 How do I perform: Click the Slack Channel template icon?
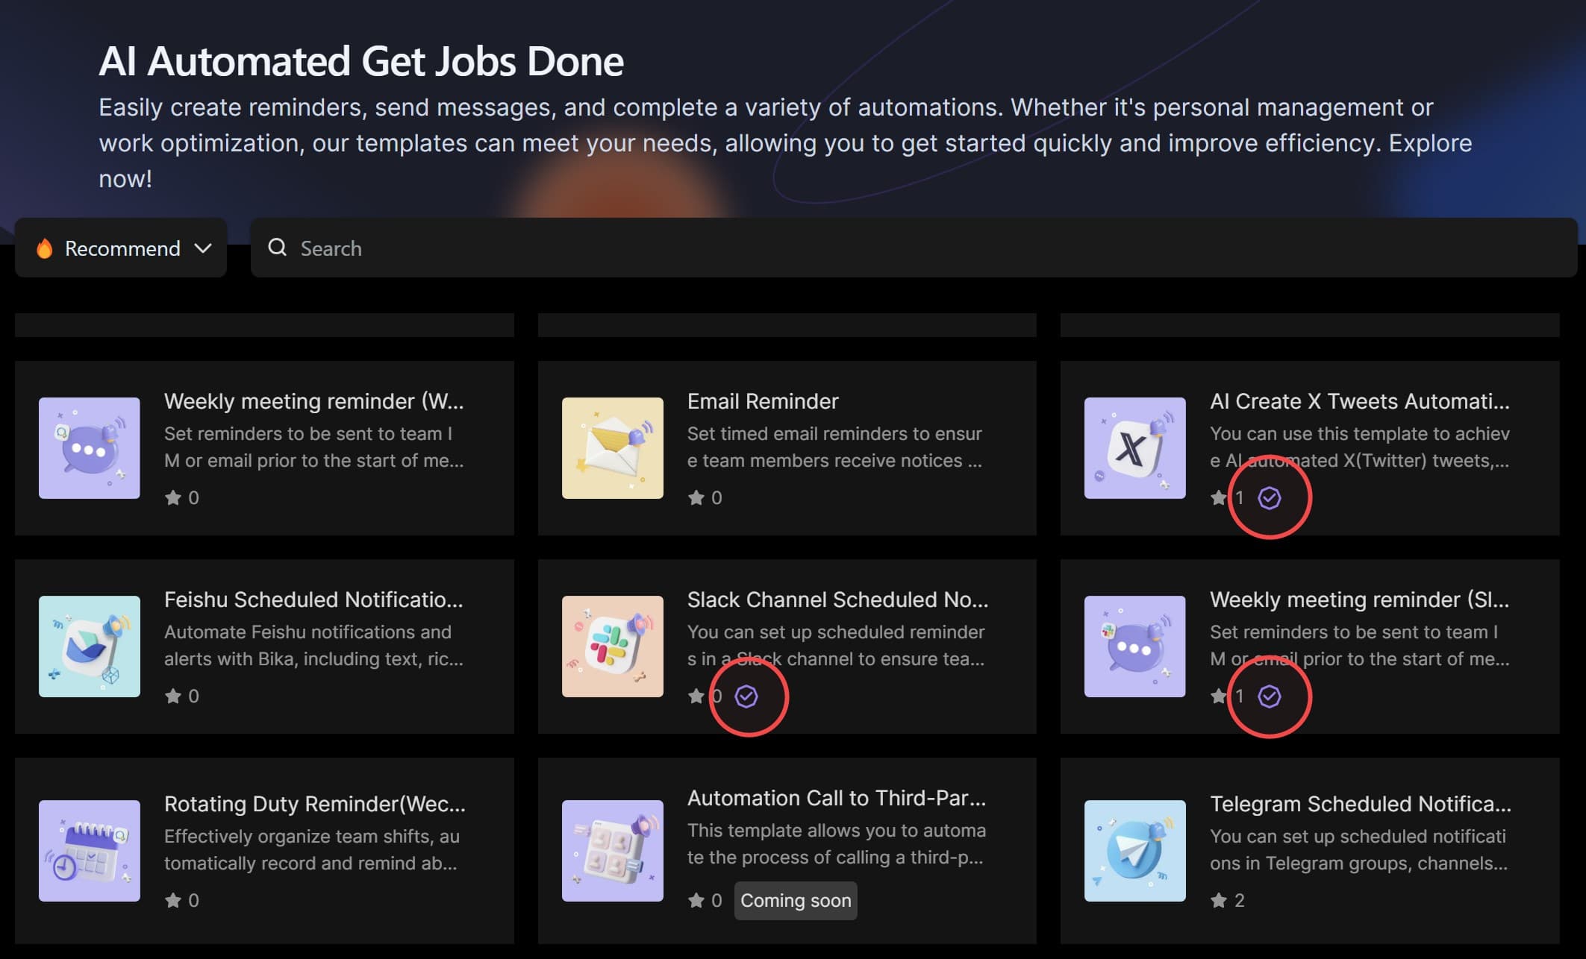(x=612, y=646)
